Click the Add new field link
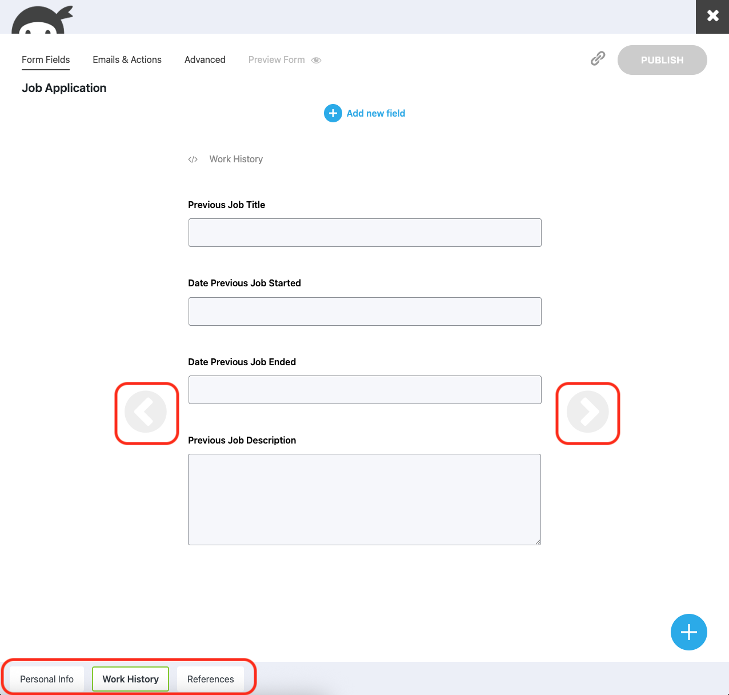 click(x=376, y=113)
